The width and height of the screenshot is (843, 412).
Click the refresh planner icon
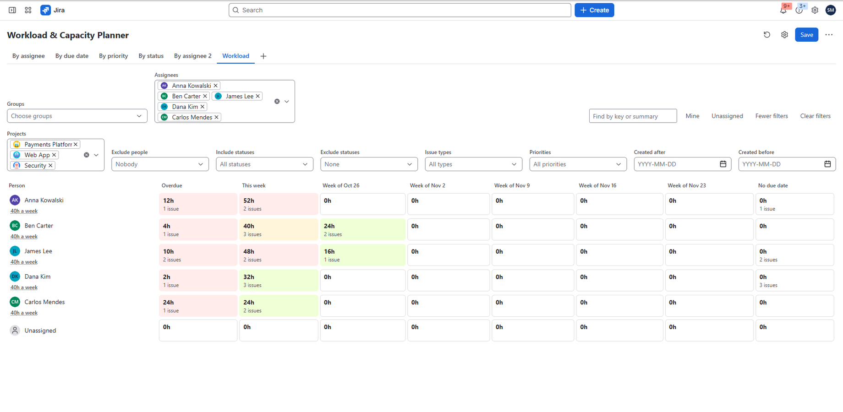[767, 35]
